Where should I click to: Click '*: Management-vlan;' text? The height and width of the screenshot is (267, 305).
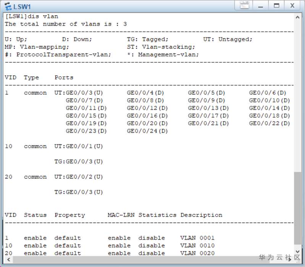(163, 55)
